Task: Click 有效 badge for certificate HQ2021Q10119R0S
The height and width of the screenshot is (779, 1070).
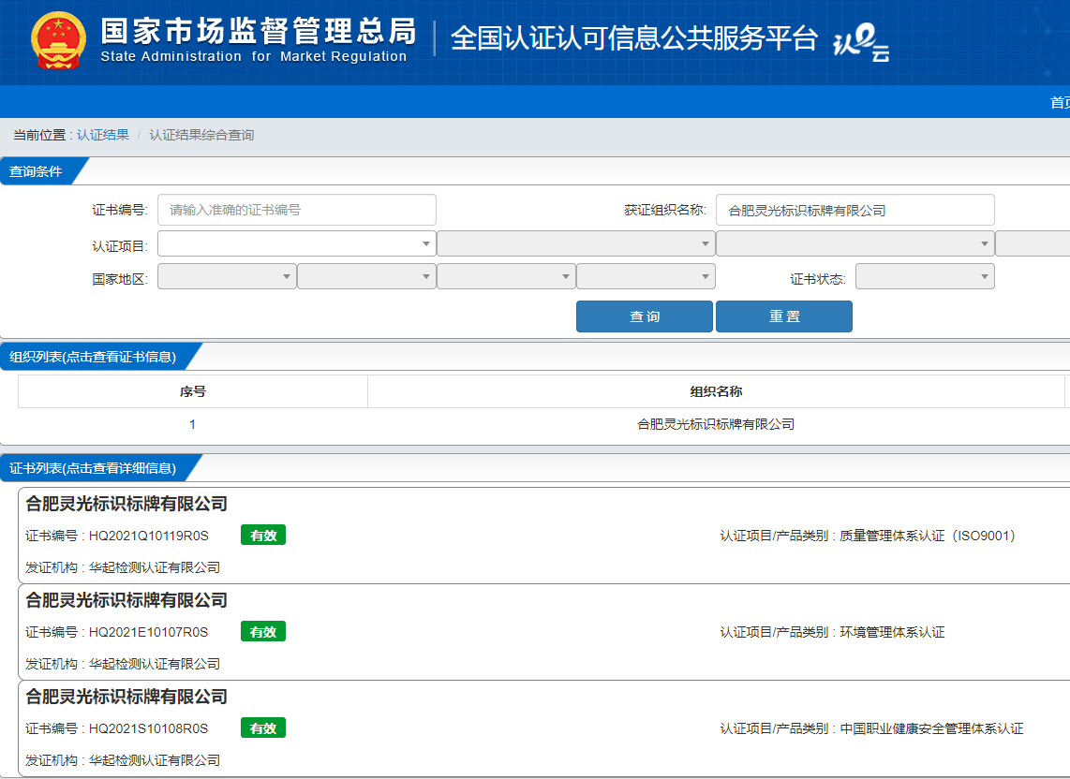Action: pos(263,536)
